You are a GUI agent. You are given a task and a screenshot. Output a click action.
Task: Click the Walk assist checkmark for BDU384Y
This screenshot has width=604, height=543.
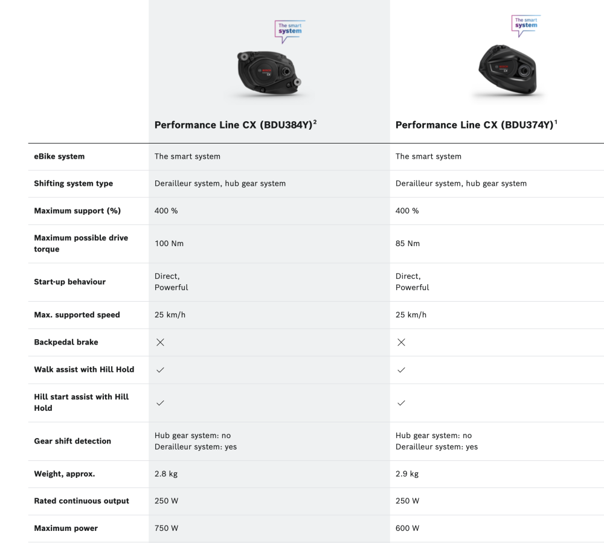(160, 370)
